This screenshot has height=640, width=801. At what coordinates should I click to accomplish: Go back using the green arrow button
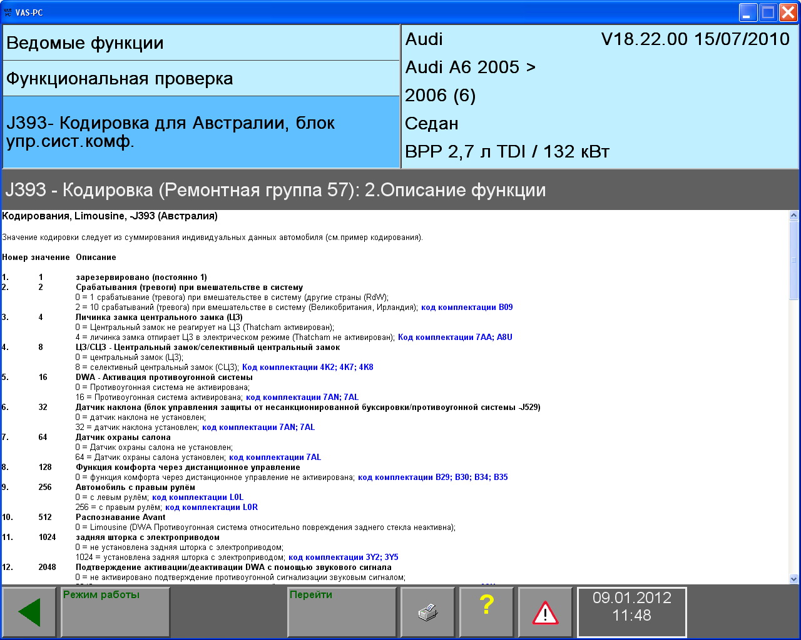click(30, 612)
